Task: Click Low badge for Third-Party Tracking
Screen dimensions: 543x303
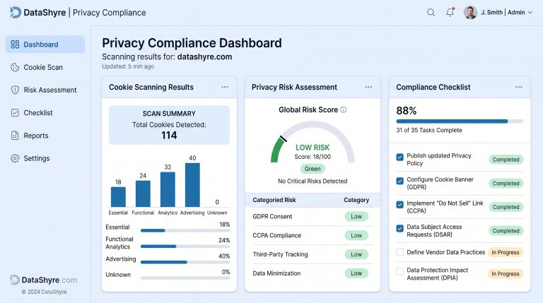Action: point(356,254)
